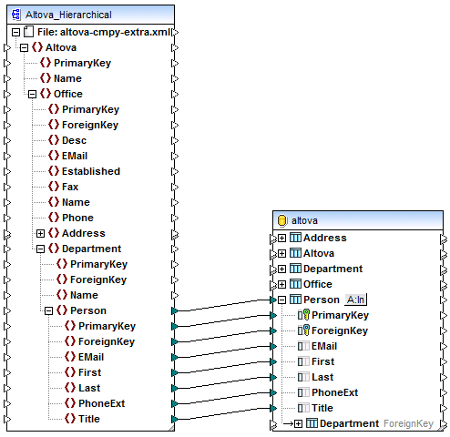Collapse the Department element in hierarchy
Screen dimensions: 450x437
click(40, 249)
